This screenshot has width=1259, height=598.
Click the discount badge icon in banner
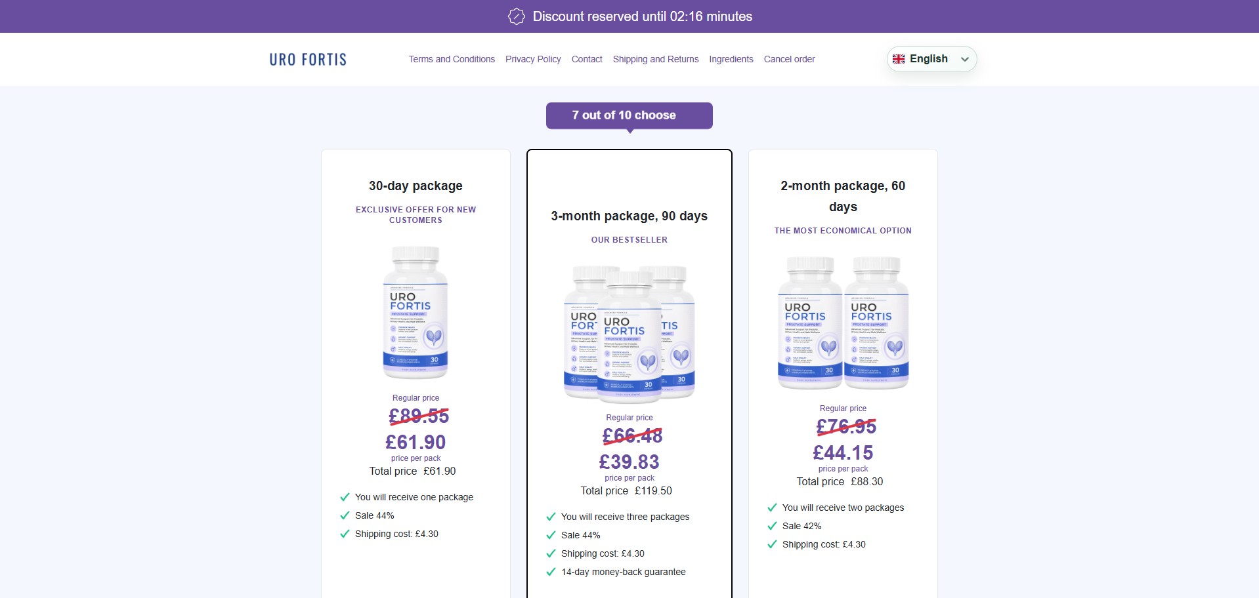pos(517,16)
